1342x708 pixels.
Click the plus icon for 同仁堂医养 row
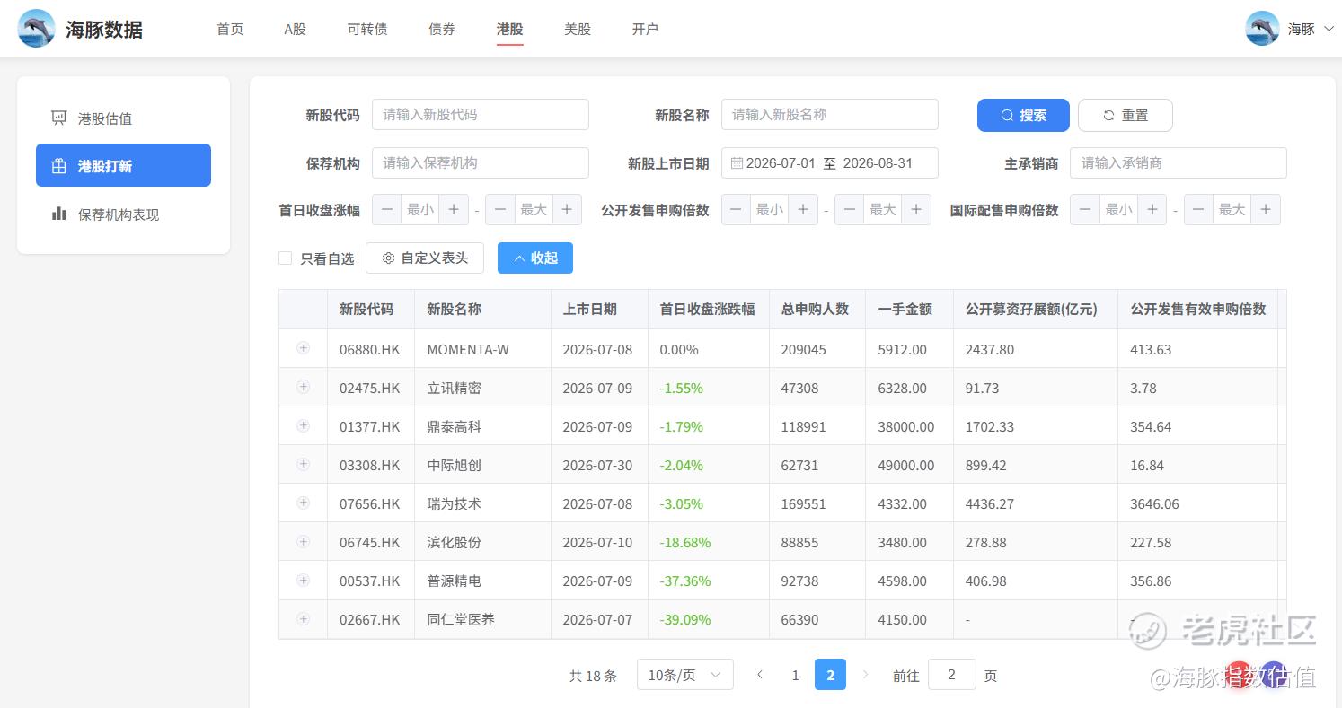click(x=303, y=619)
